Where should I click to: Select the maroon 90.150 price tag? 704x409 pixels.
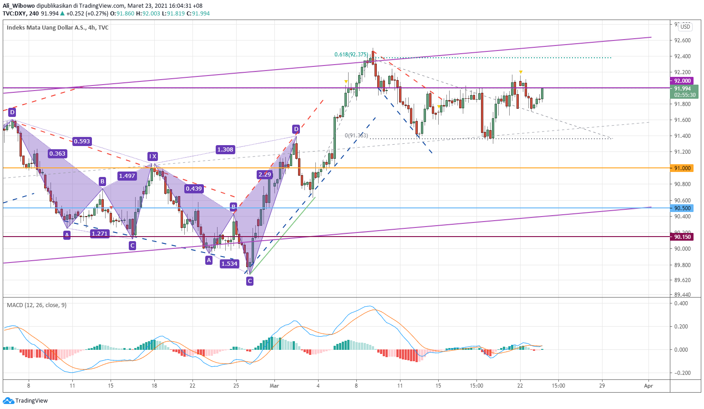682,237
